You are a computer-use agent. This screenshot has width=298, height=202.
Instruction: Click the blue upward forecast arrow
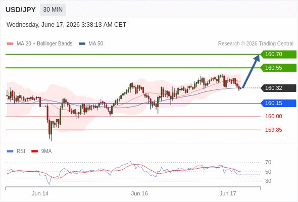click(x=251, y=71)
